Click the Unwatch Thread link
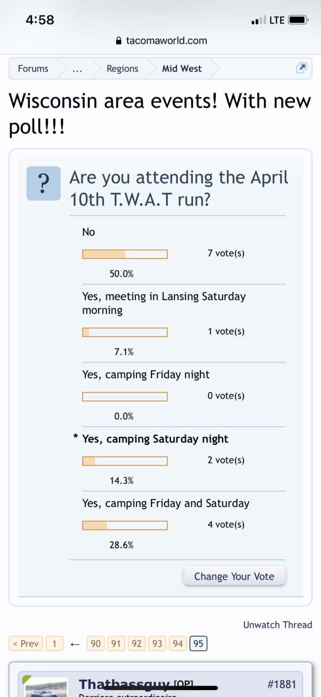321x697 pixels. pyautogui.click(x=278, y=625)
